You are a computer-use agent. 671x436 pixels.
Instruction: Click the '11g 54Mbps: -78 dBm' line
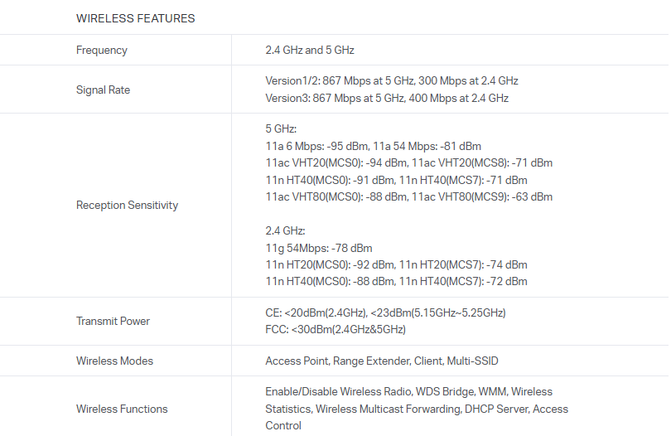coord(318,248)
